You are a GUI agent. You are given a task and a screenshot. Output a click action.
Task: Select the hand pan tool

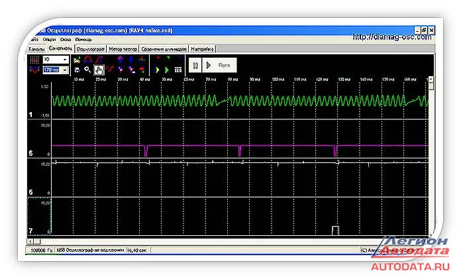click(99, 70)
